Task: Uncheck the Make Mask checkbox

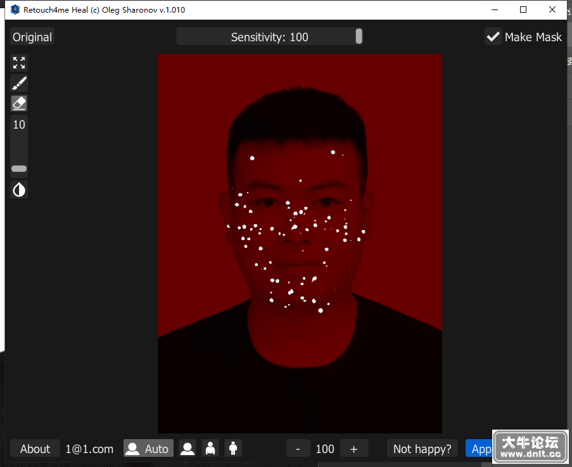Action: 493,37
